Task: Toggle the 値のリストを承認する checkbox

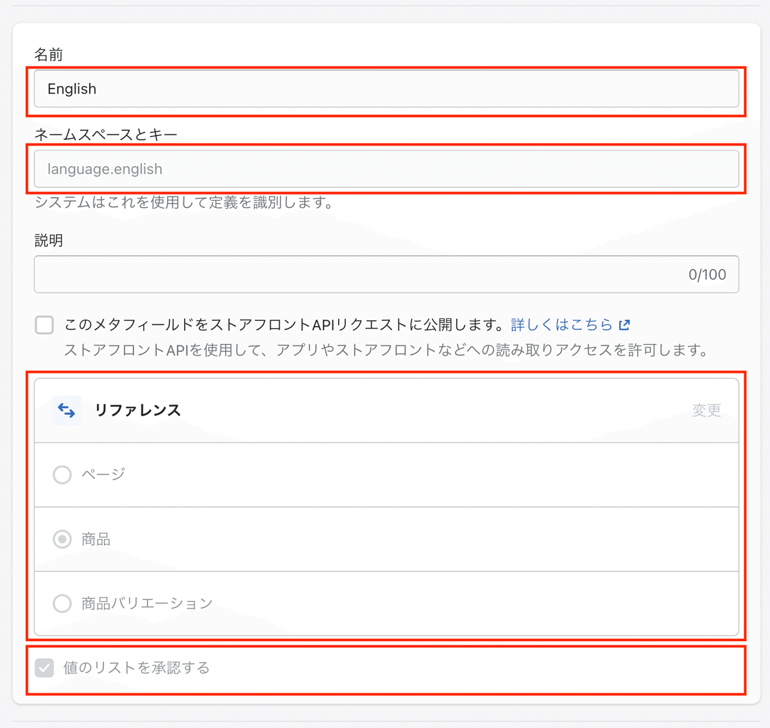Action: point(44,668)
